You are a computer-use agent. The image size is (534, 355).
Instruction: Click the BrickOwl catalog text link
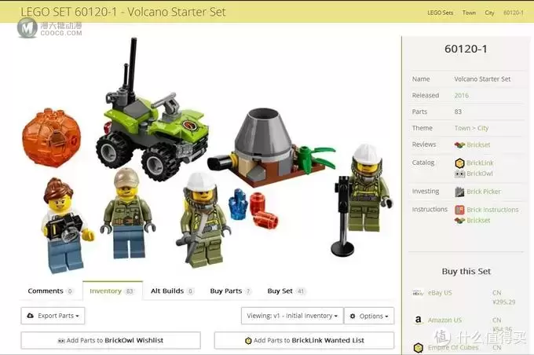(x=480, y=174)
